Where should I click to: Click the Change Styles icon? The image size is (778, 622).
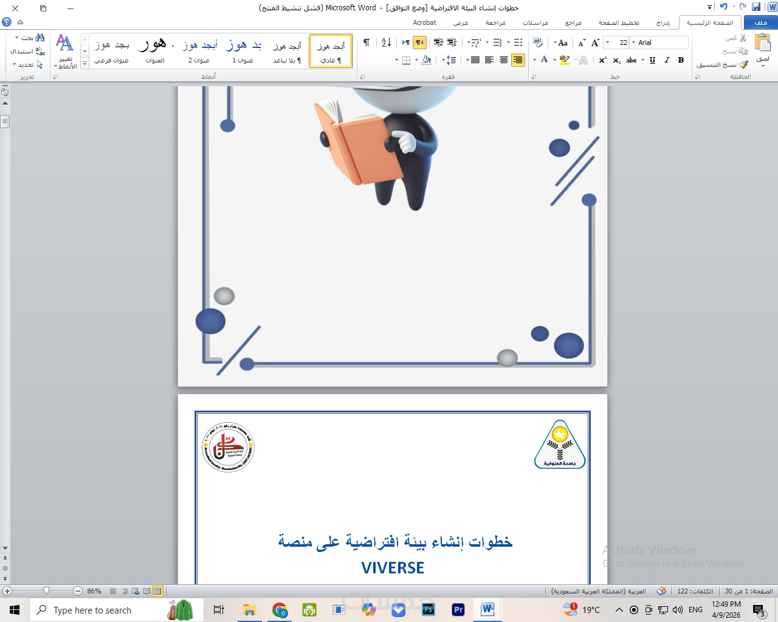click(x=65, y=51)
